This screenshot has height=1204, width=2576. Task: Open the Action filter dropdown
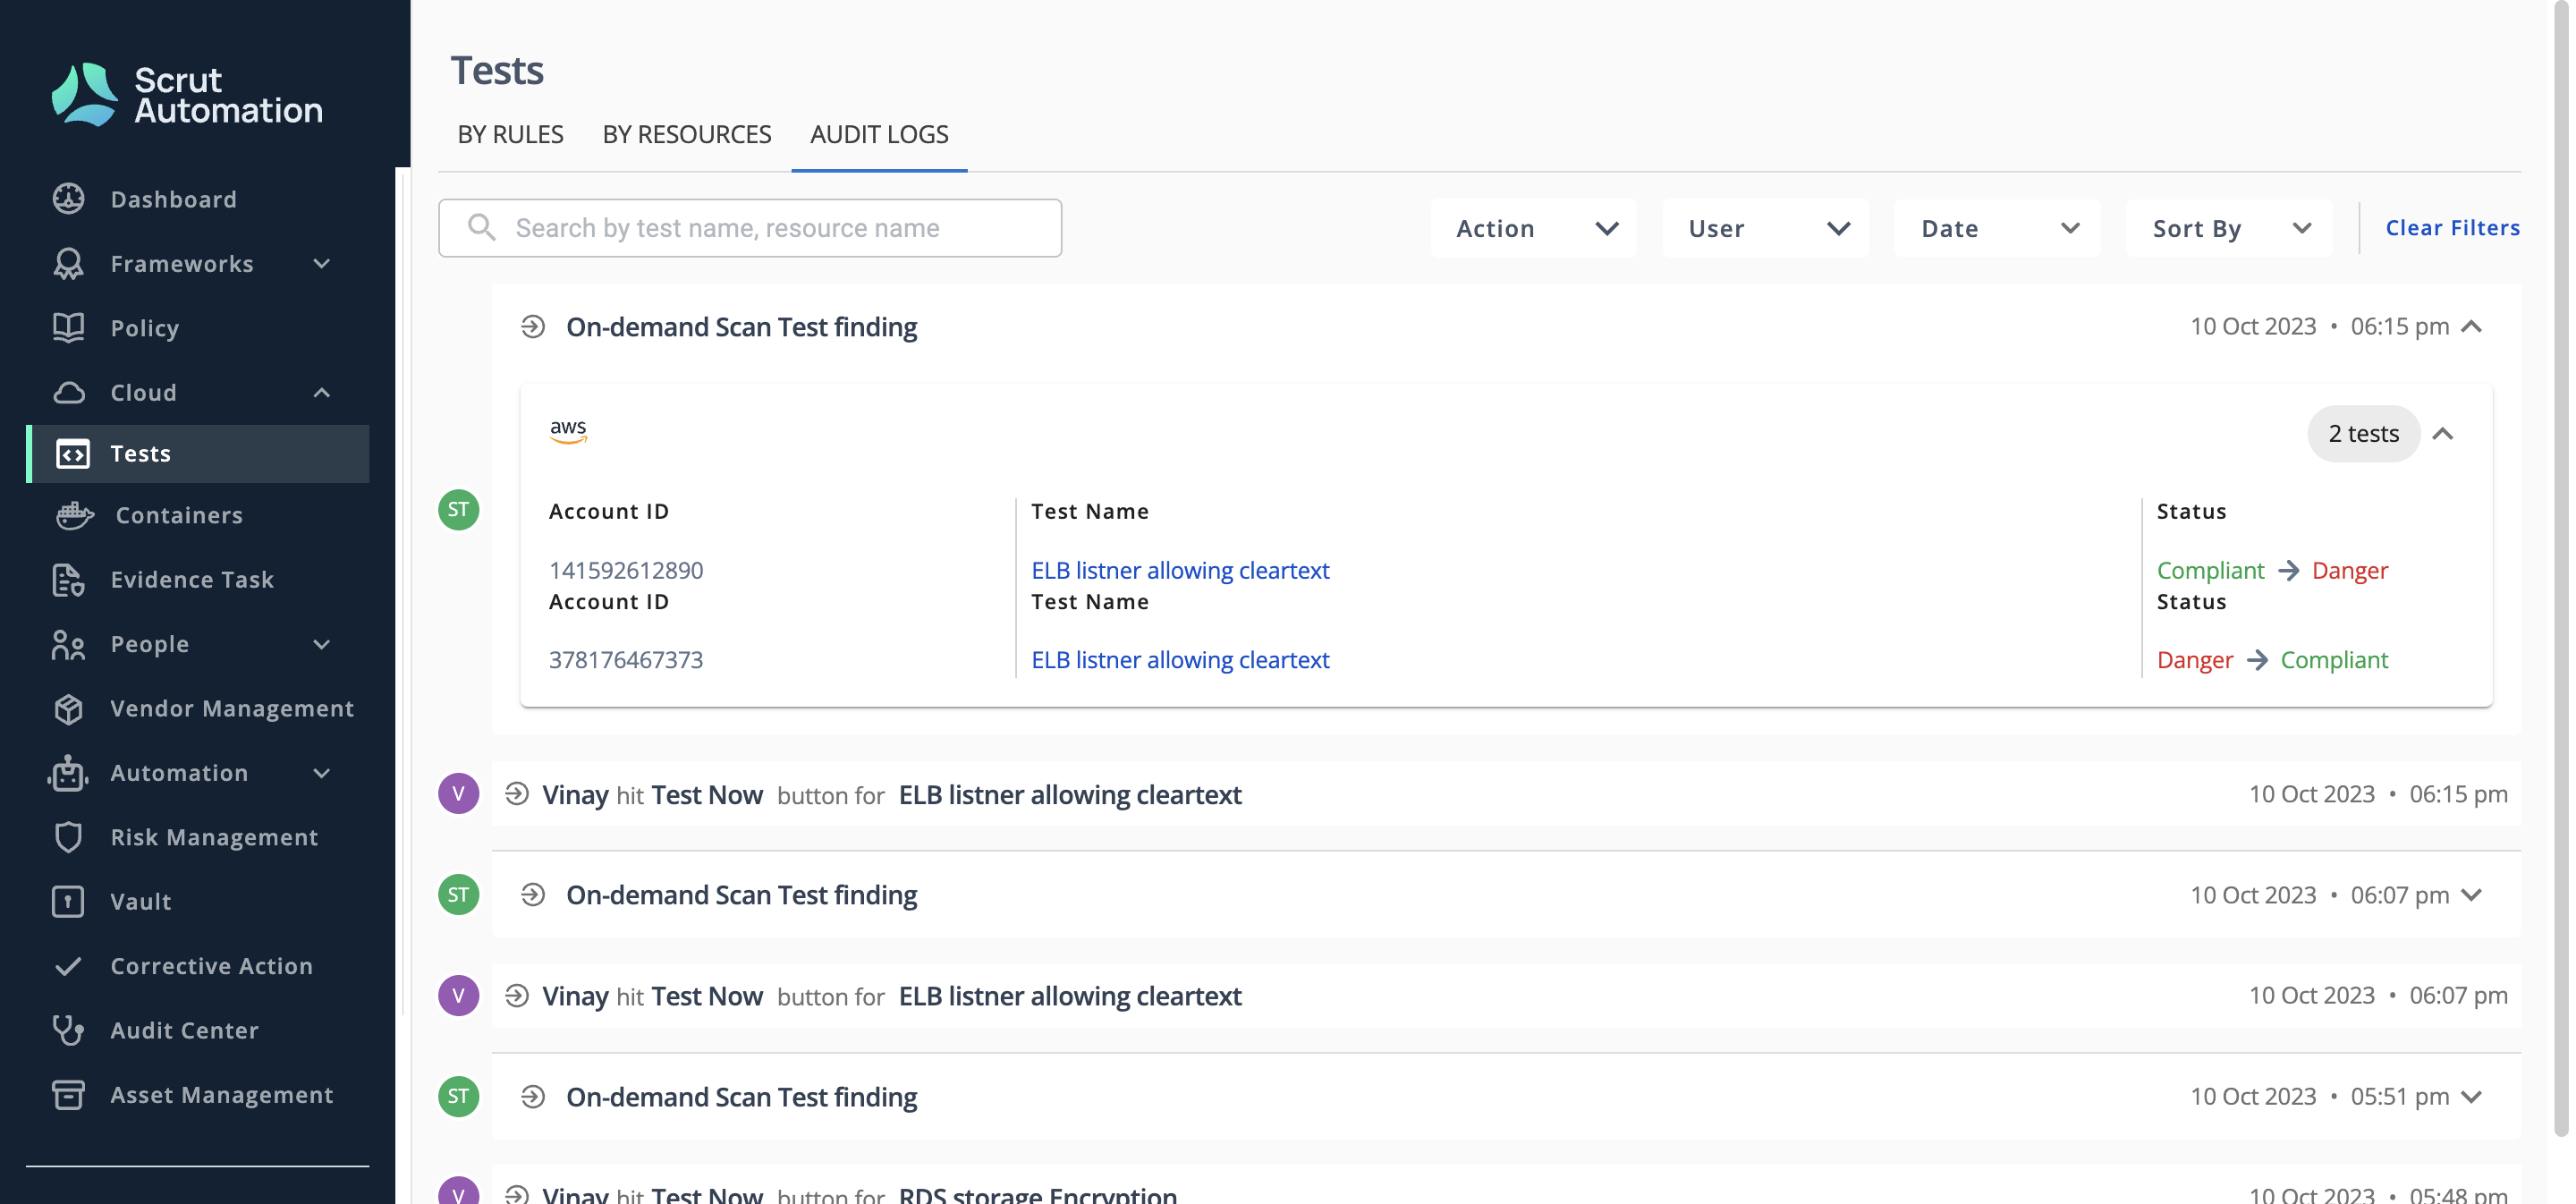coord(1534,228)
